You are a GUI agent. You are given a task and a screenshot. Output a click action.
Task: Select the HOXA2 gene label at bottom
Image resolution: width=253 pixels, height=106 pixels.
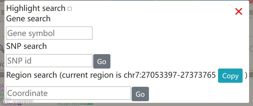tap(9, 104)
